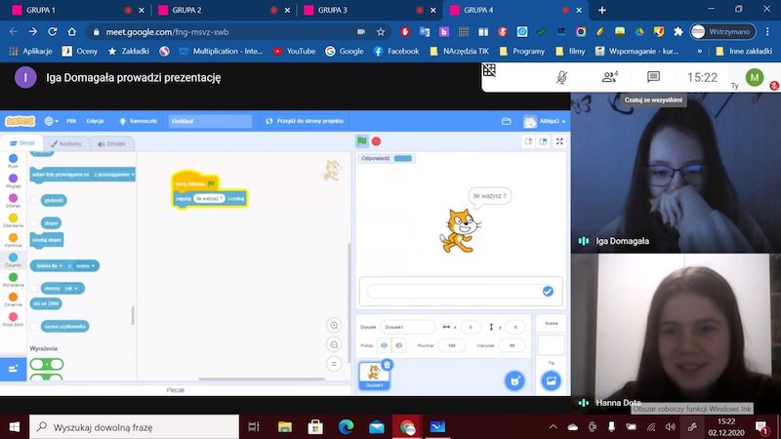Open 'kolejność tła' dropdown in sensing block
The width and height of the screenshot is (781, 439).
pyautogui.click(x=50, y=265)
